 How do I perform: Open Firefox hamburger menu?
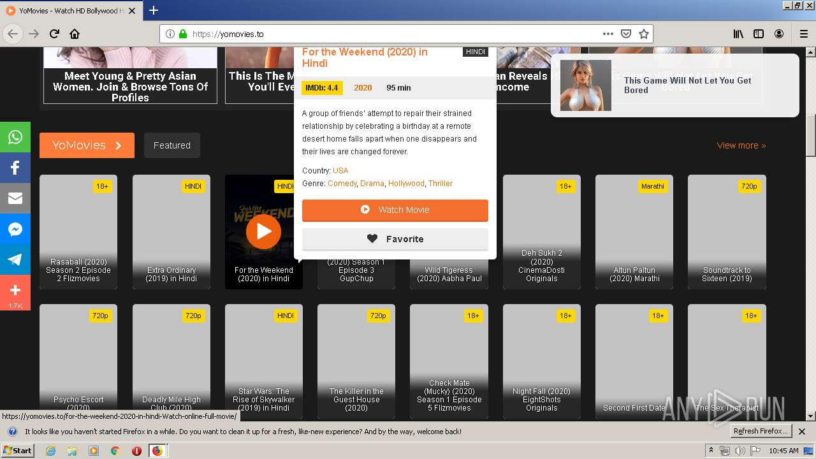pos(803,34)
